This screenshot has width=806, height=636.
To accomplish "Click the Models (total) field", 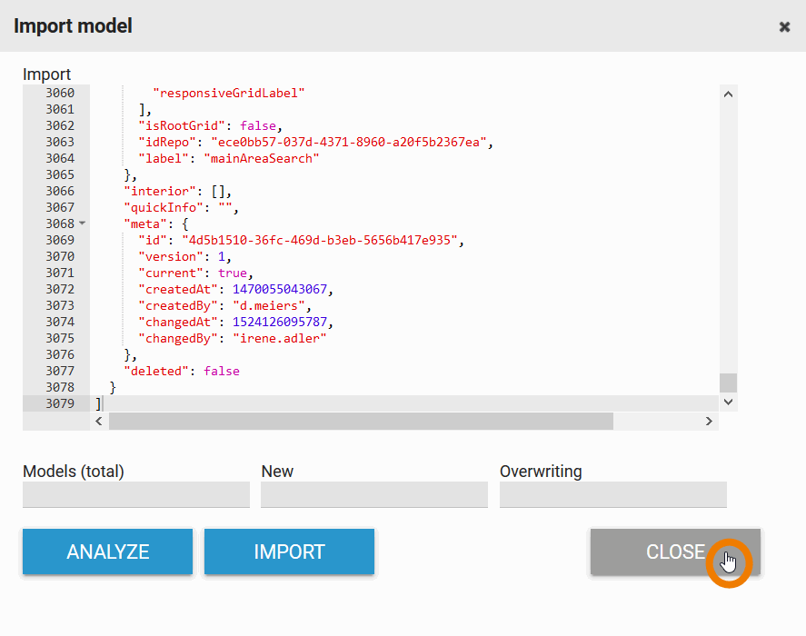I will [136, 494].
